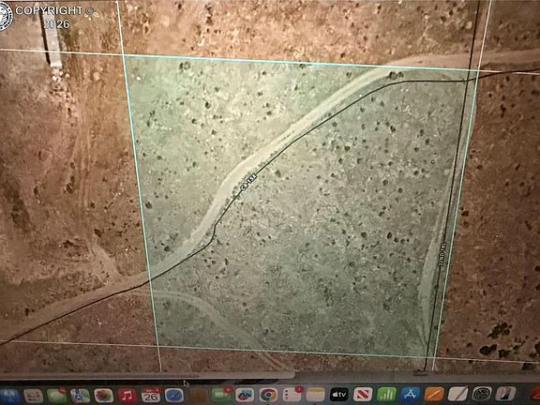Open the Notes app in the Dock
The image size is (540, 405).
[x=315, y=395]
